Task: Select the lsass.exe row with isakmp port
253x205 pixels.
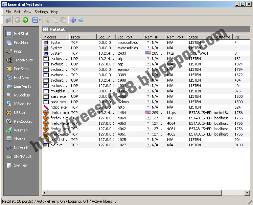Action: 146,102
